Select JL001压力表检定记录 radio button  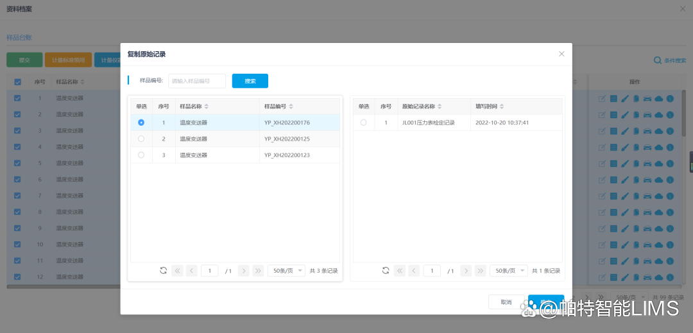click(x=364, y=123)
